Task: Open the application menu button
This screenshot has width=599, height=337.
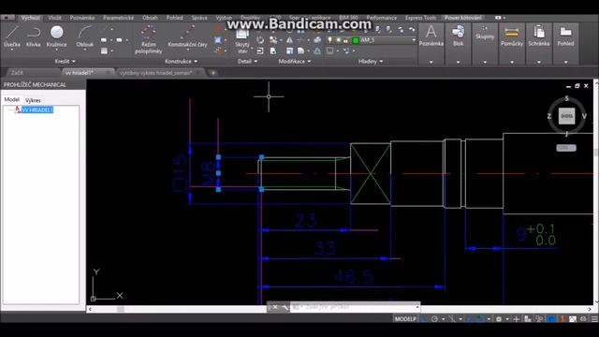Action: click(7, 18)
